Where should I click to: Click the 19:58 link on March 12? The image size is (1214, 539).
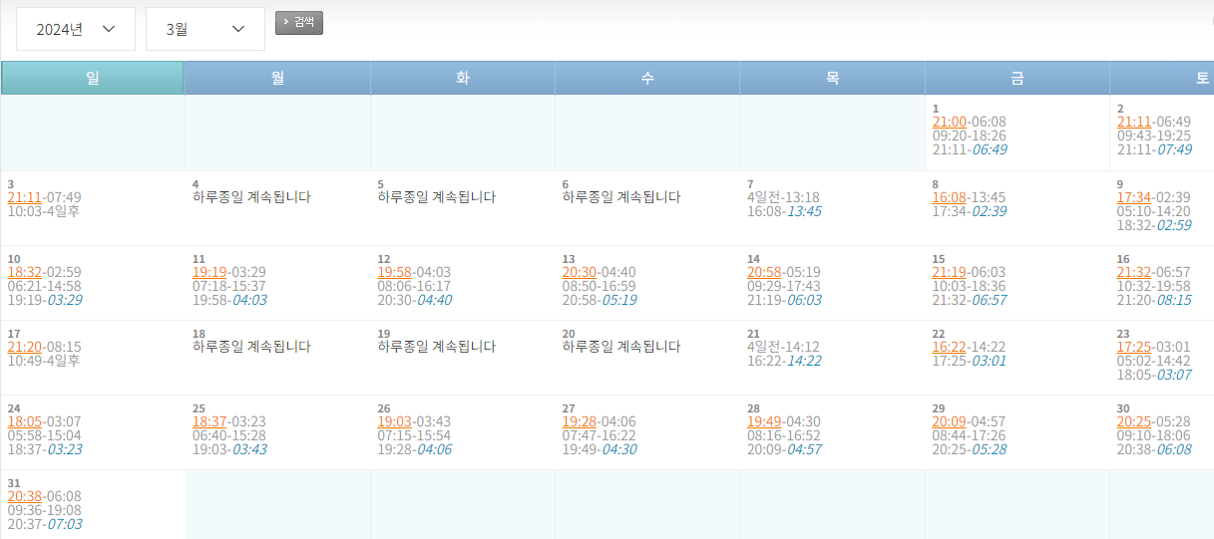[394, 272]
